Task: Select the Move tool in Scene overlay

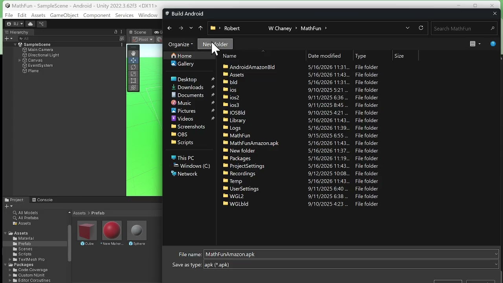Action: [134, 60]
